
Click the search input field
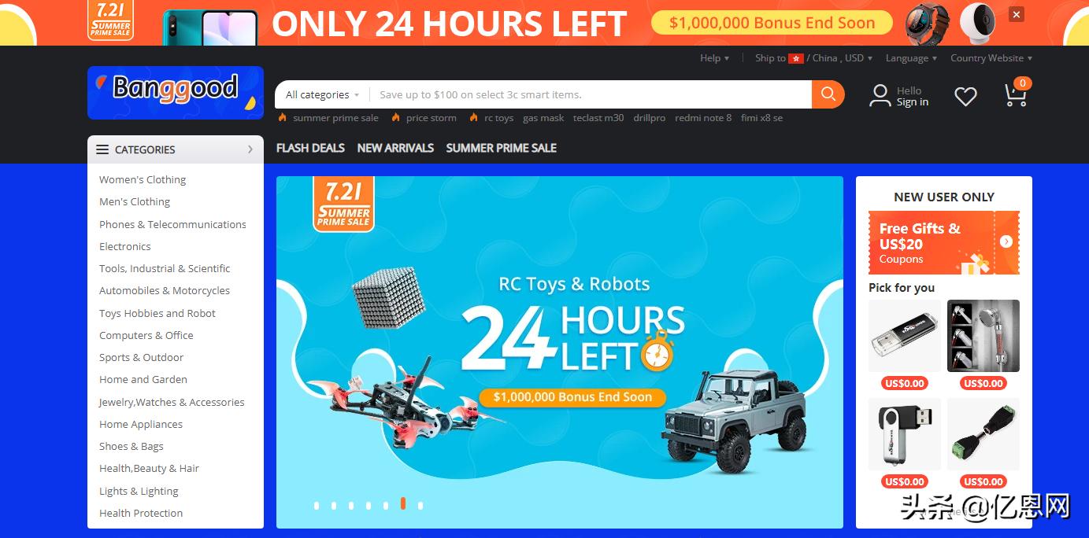(591, 94)
